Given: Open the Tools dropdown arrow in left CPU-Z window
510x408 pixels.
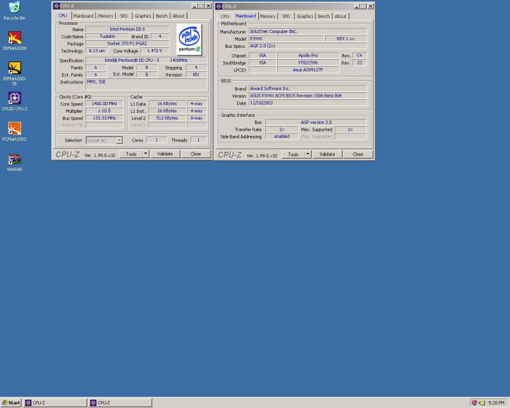Looking at the screenshot, I should (145, 154).
